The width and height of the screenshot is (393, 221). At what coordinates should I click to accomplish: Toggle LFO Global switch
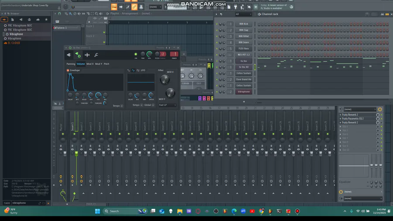pos(153,105)
